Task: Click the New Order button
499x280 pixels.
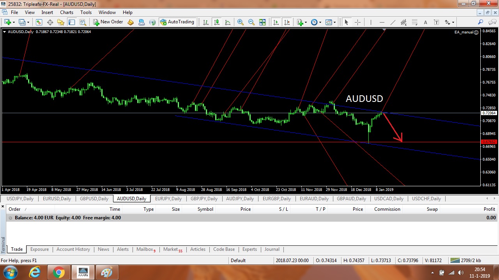Action: click(x=108, y=22)
